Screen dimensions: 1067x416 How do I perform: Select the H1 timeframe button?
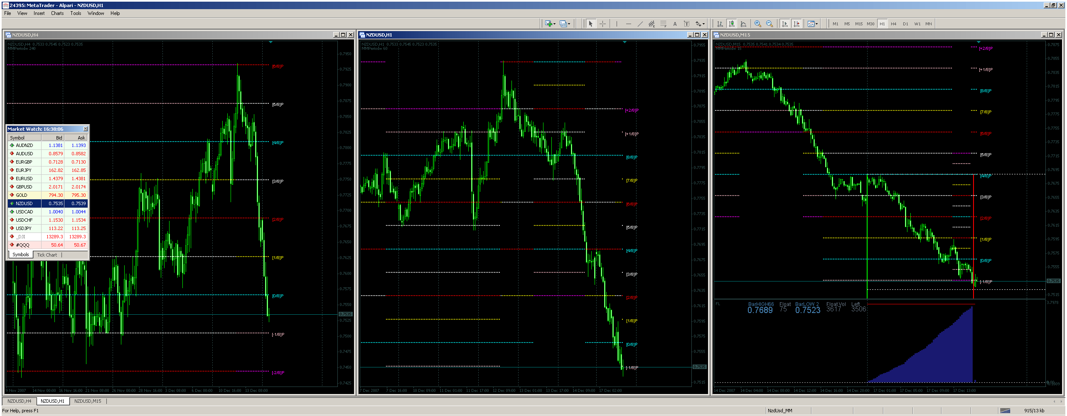[x=882, y=24]
